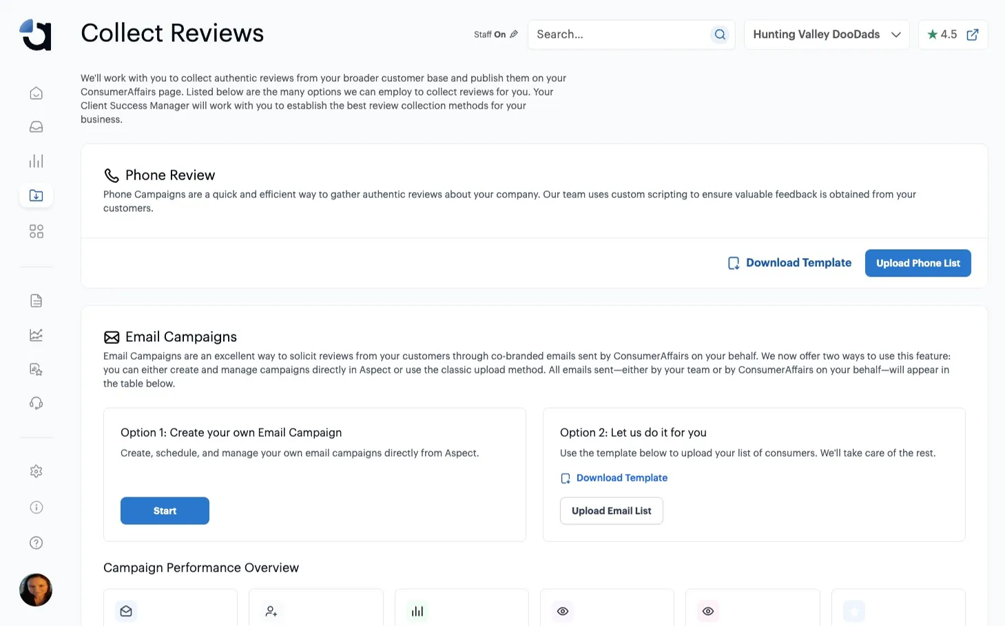Open the bar chart analytics sidebar icon
Screen dimensions: 1005x626
(x=37, y=161)
